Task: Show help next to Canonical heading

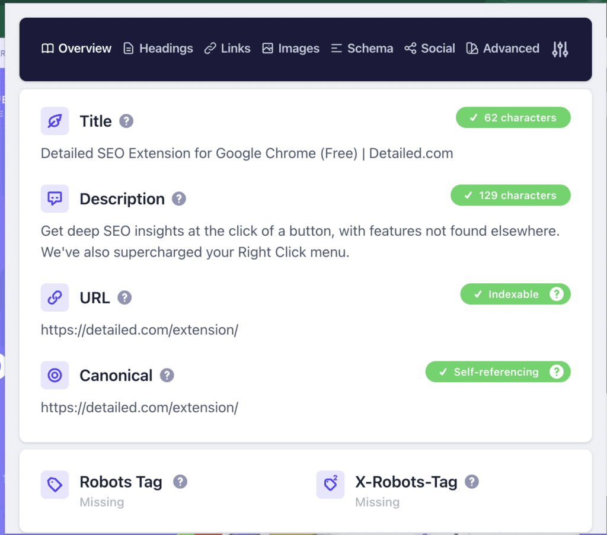Action: 167,375
